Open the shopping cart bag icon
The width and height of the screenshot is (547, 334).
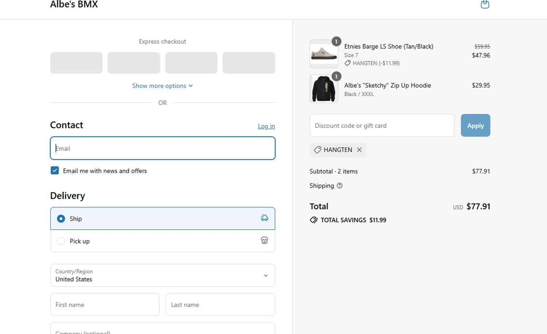[485, 4]
